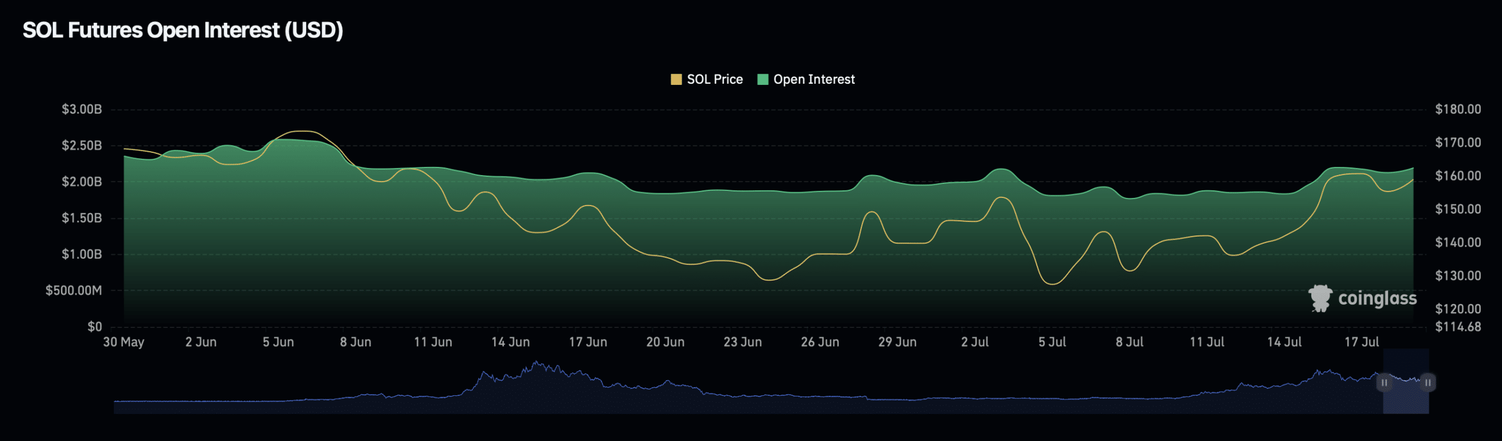Click the 17 Jul date label

coord(1362,342)
